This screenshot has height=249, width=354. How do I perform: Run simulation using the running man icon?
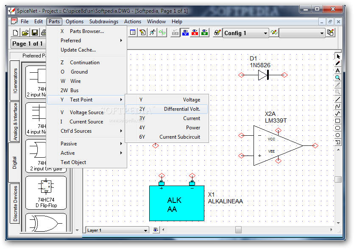152,33
